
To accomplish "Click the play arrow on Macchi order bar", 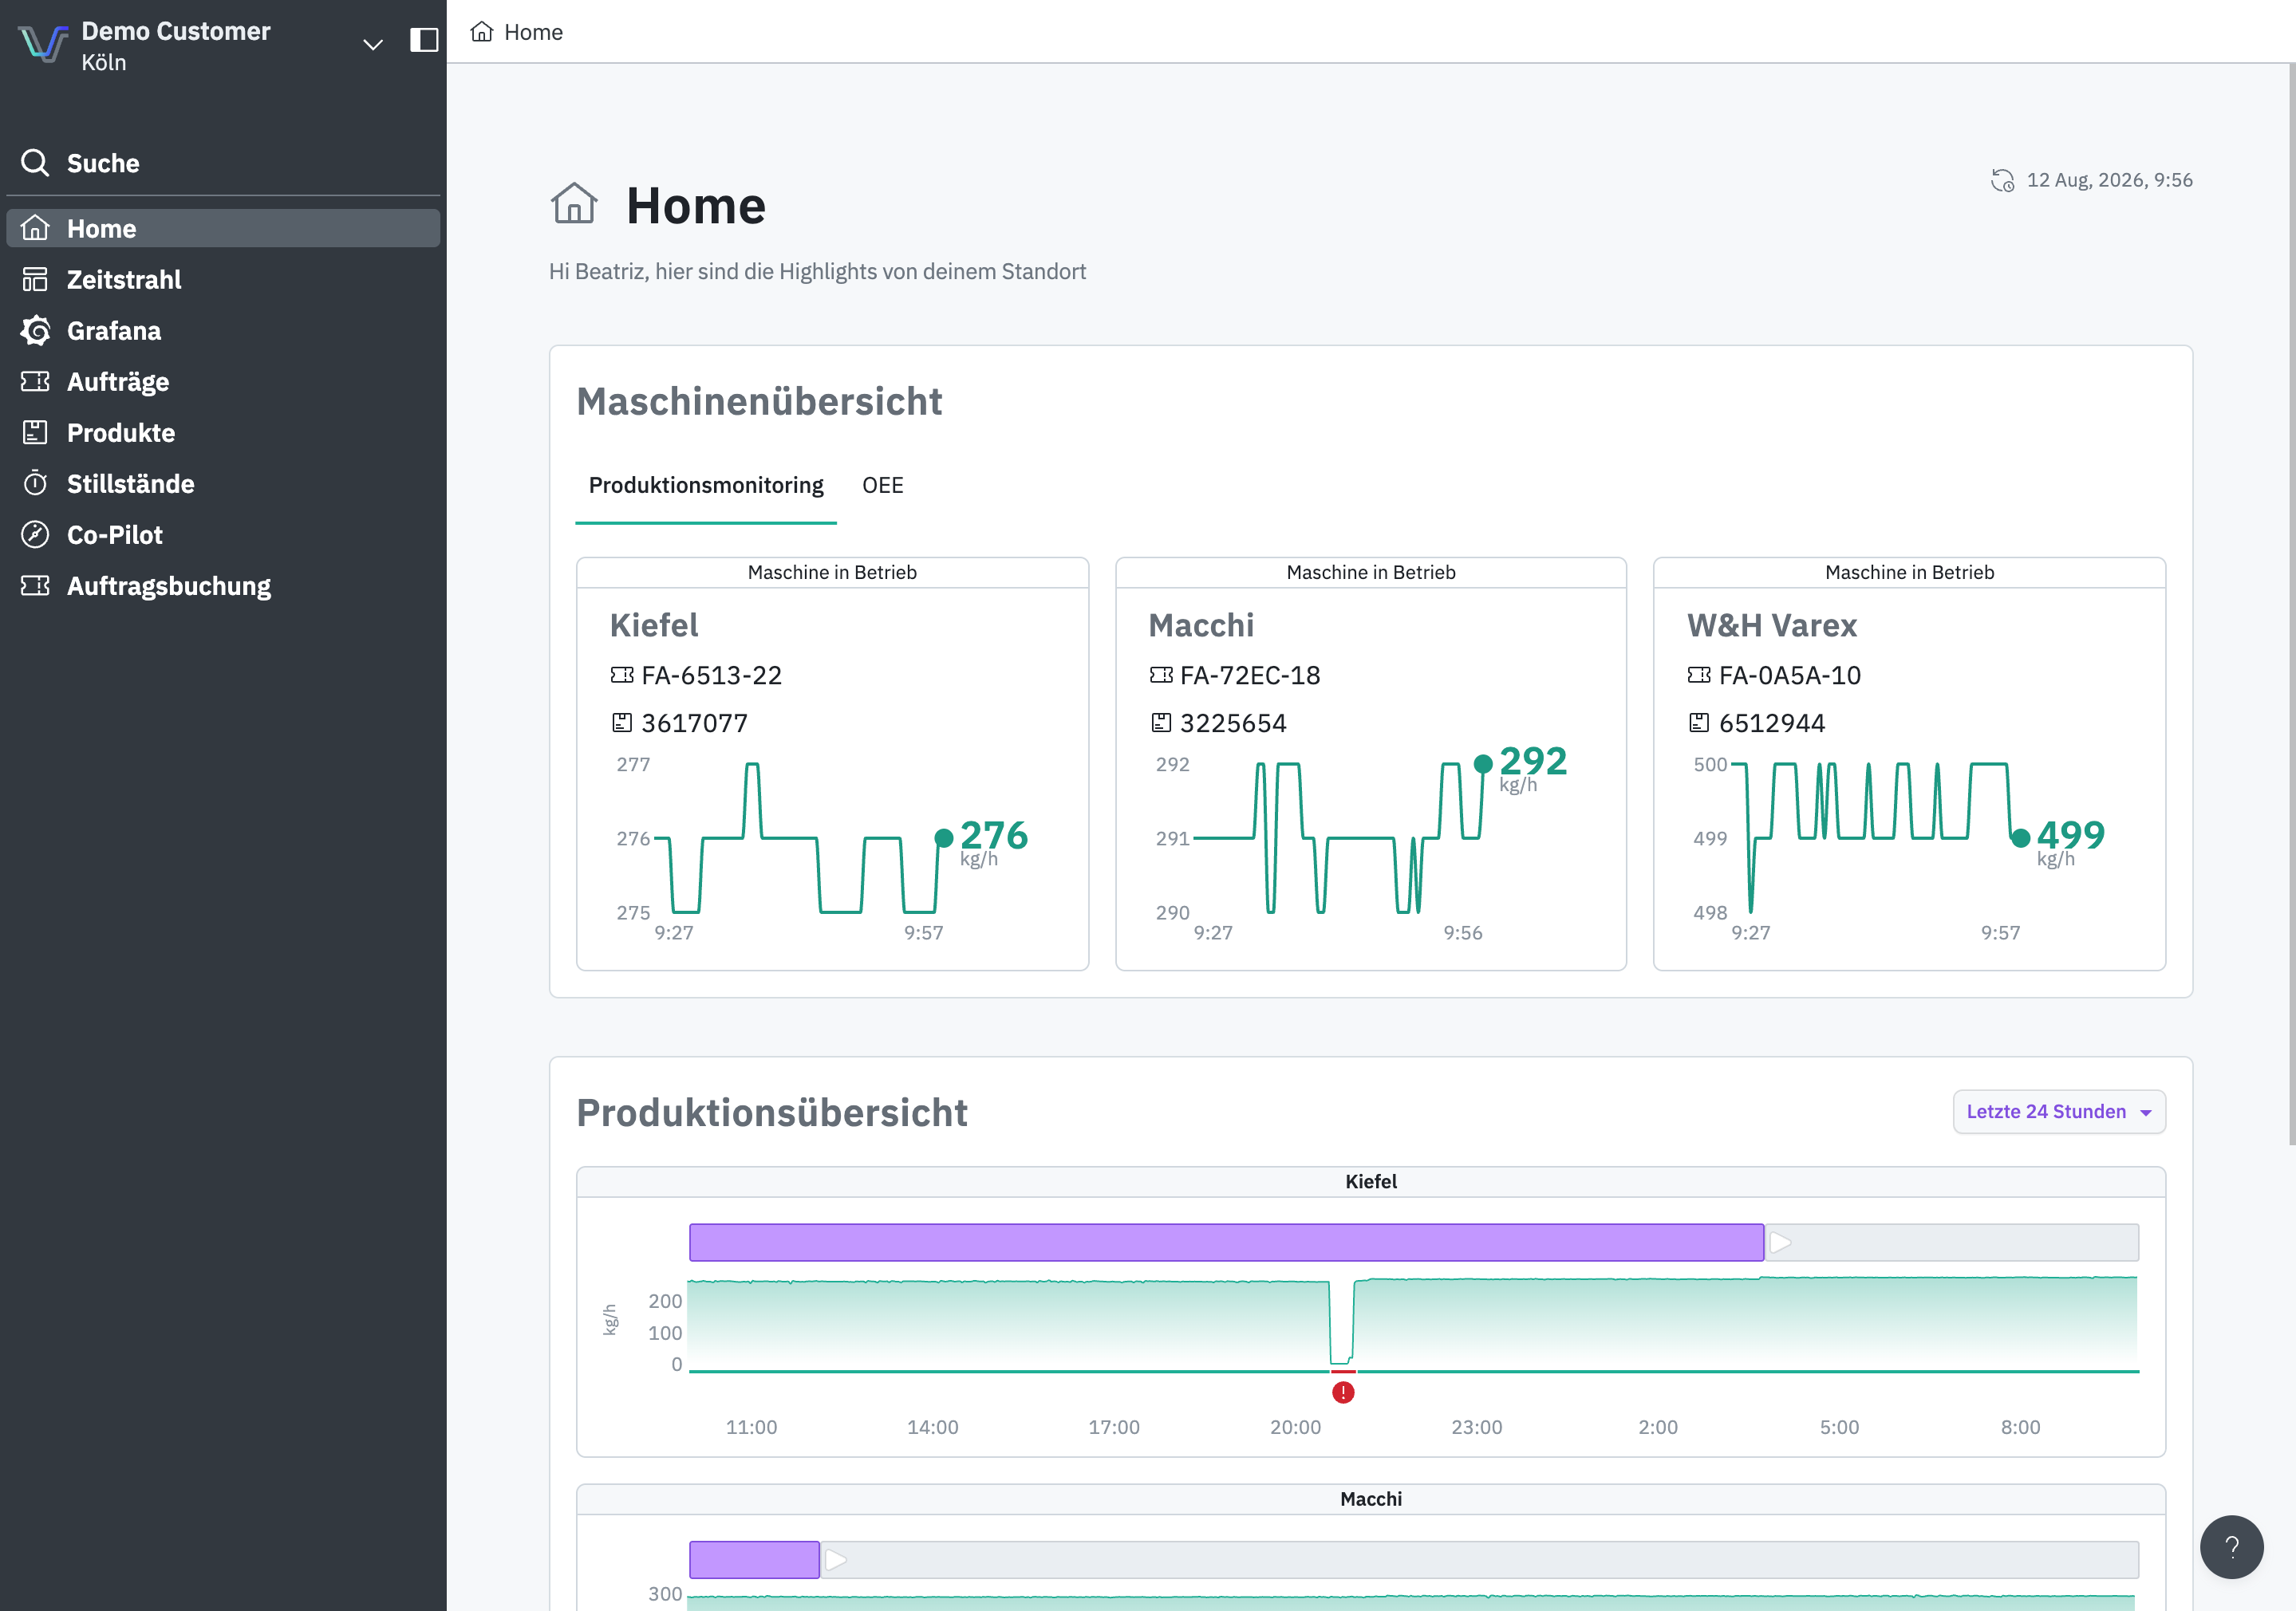I will click(836, 1559).
